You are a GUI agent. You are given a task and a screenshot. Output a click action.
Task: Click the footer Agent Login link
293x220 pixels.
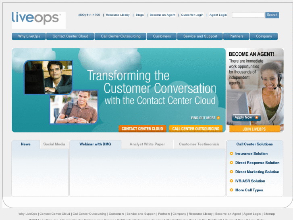(x=252, y=214)
